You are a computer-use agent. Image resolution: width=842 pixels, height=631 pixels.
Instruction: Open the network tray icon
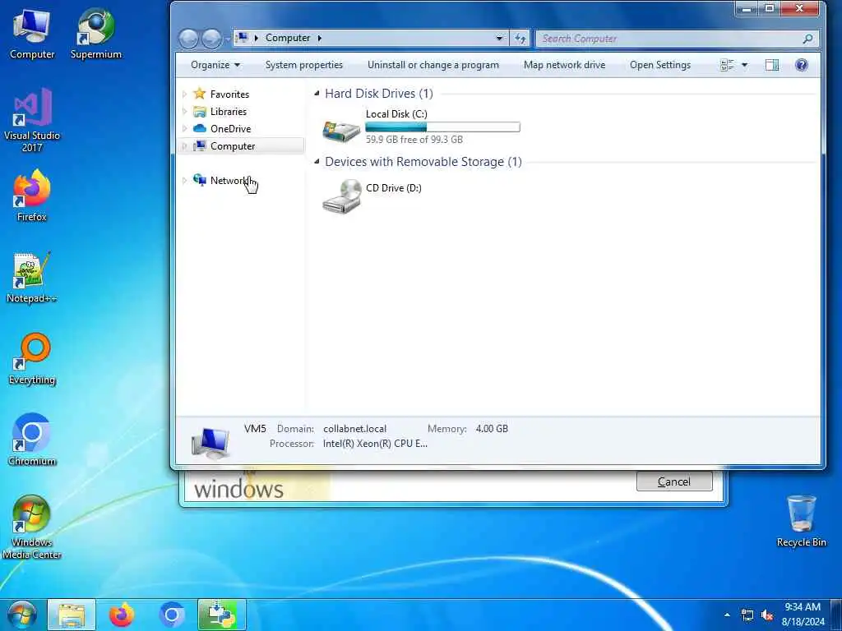tap(747, 615)
